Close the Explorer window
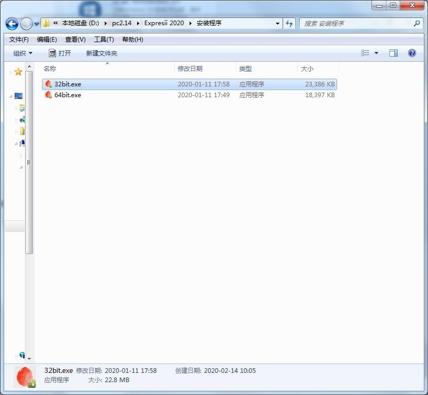The width and height of the screenshot is (428, 395). 412,6
